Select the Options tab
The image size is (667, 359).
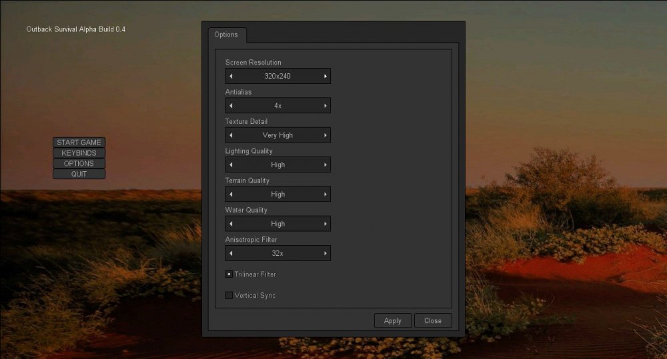pos(226,35)
